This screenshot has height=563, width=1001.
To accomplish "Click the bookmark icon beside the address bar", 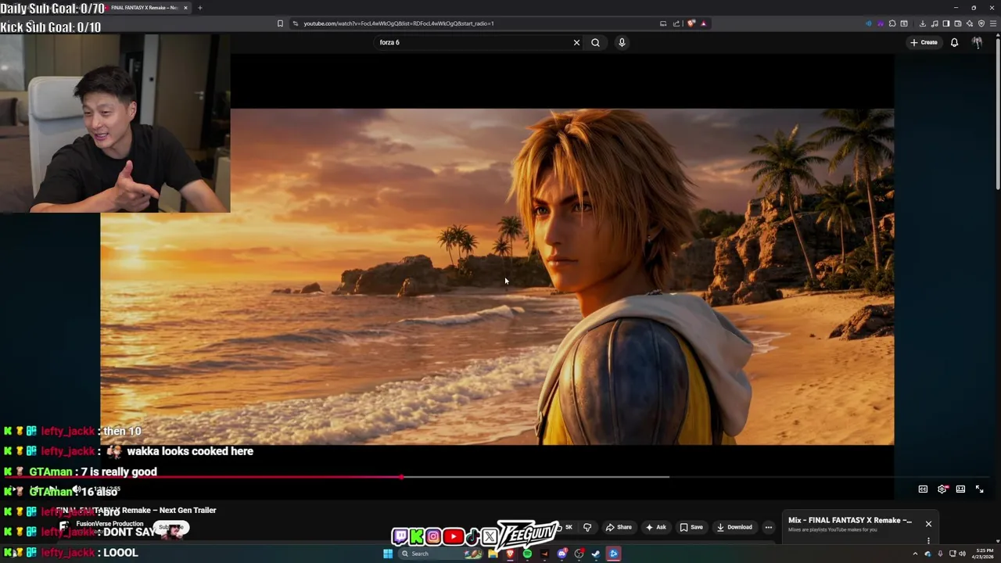I will coord(280,23).
